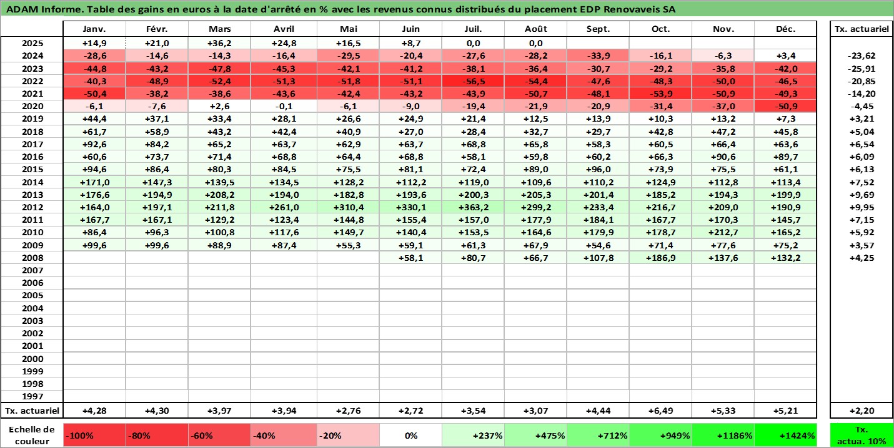This screenshot has width=894, height=448.
Task: Click the Avril column header
Action: click(x=284, y=29)
